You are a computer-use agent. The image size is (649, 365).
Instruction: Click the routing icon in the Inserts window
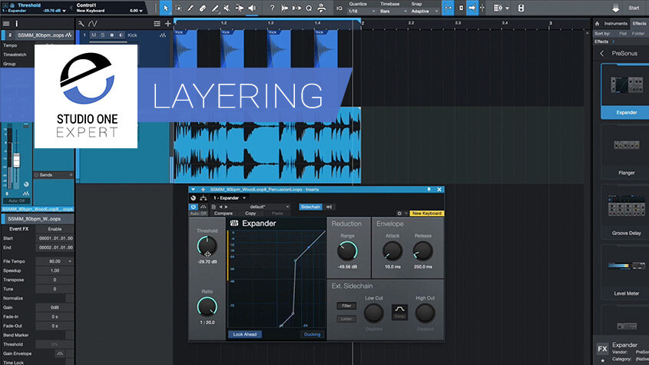204,198
